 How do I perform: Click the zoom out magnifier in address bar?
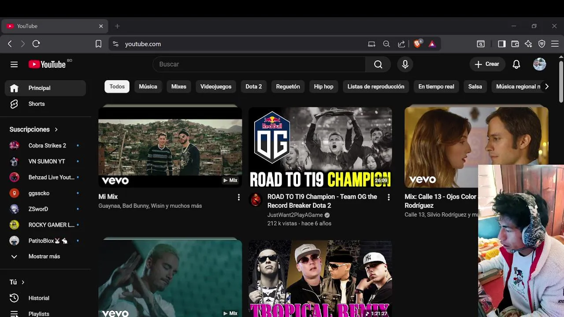(x=386, y=44)
